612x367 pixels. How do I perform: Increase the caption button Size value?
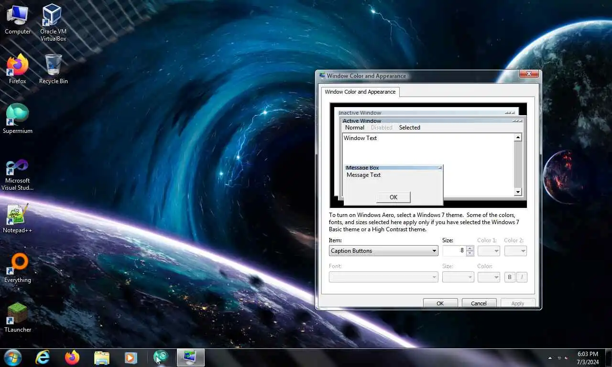tap(470, 248)
